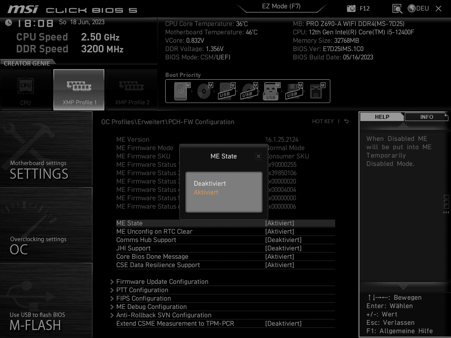Image resolution: width=451 pixels, height=338 pixels.
Task: Open Core Bios Done Message value
Action: (x=280, y=257)
